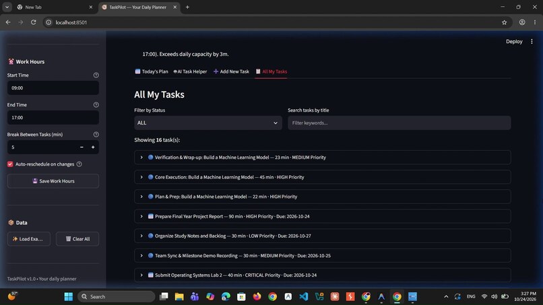Bookmark this page with star icon
The width and height of the screenshot is (543, 305).
point(504,22)
